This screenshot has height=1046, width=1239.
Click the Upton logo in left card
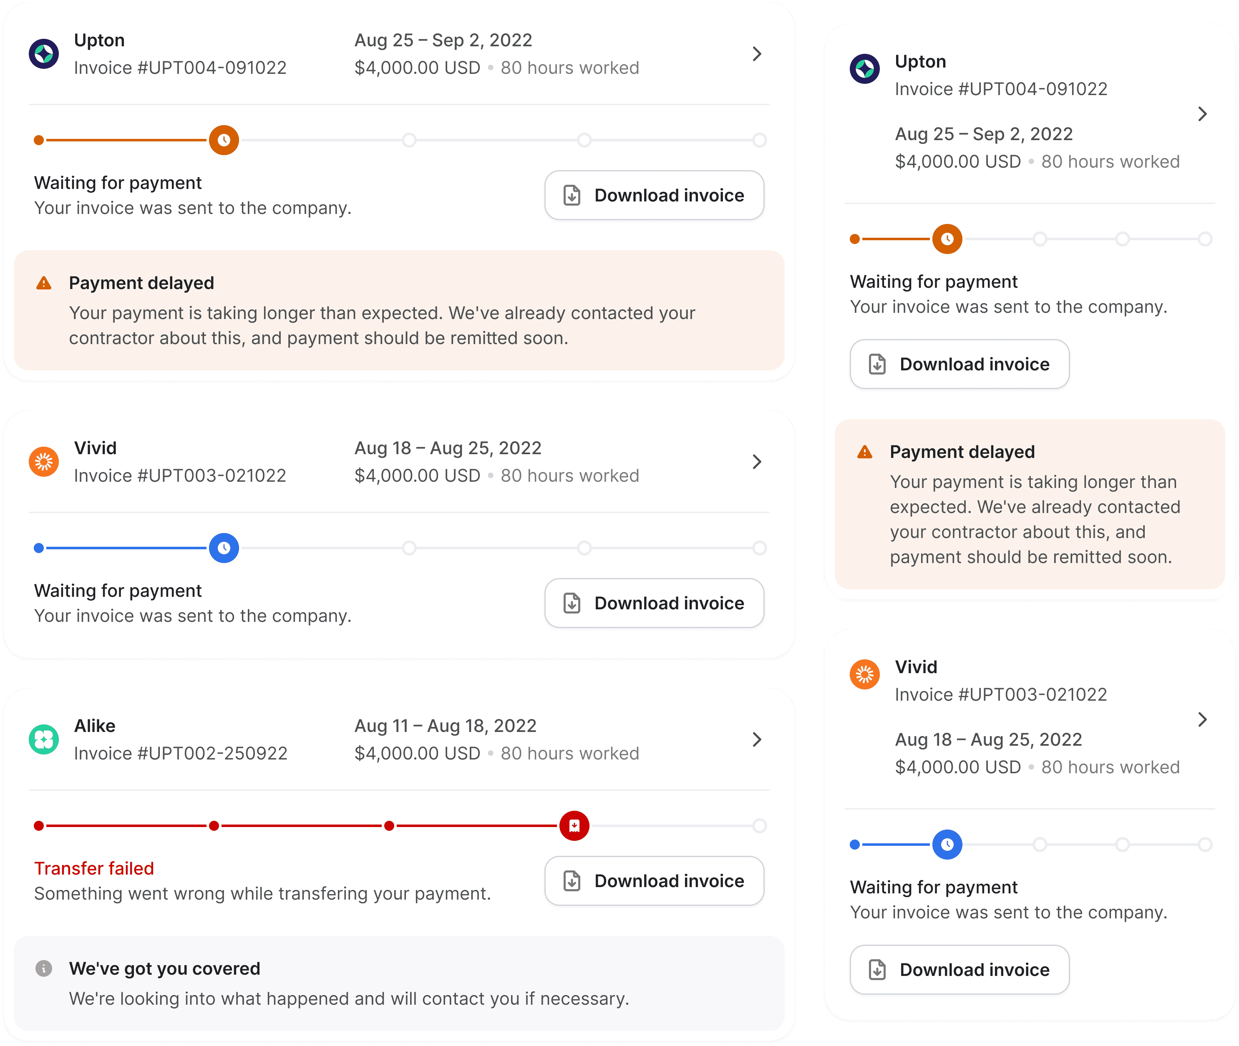(x=44, y=54)
